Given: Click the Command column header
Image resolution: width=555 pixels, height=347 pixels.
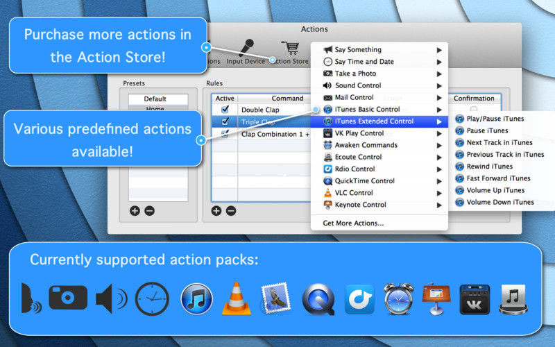Looking at the screenshot, I should [x=287, y=99].
